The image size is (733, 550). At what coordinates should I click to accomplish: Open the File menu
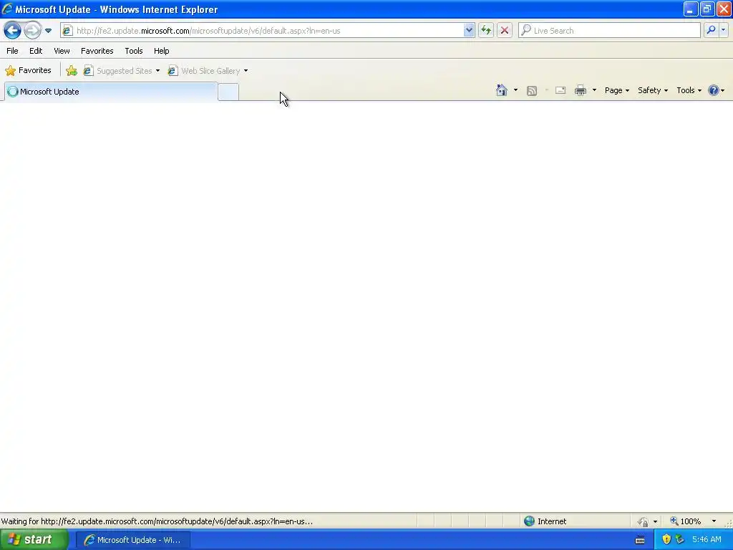[12, 51]
